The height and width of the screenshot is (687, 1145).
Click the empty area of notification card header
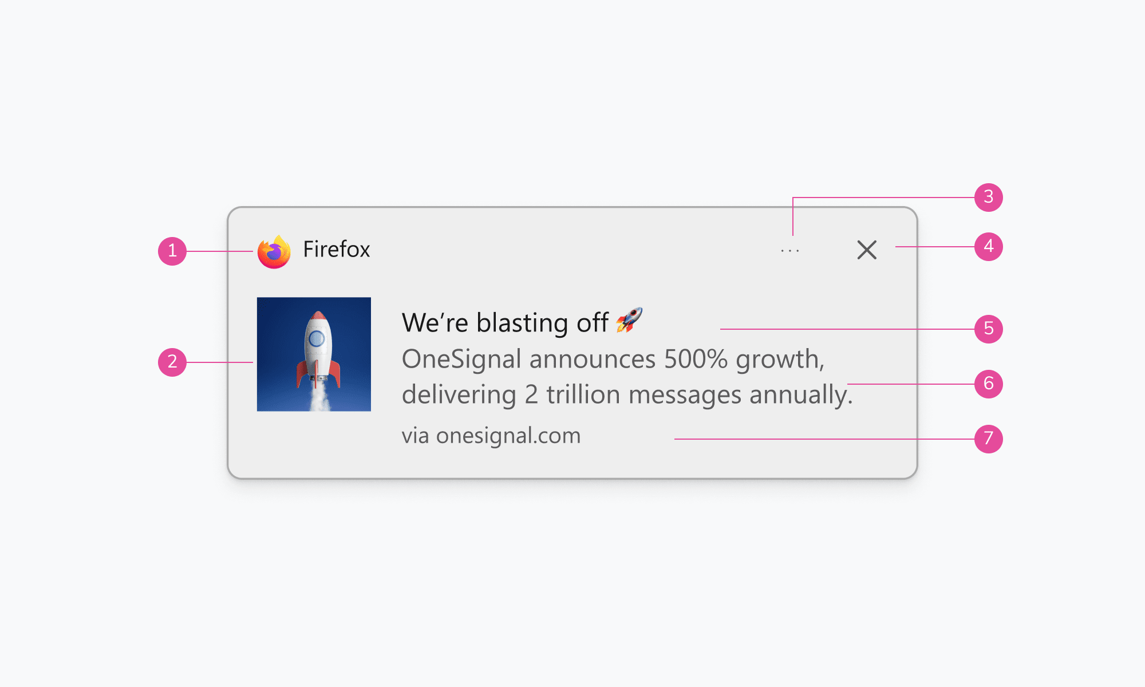(572, 250)
